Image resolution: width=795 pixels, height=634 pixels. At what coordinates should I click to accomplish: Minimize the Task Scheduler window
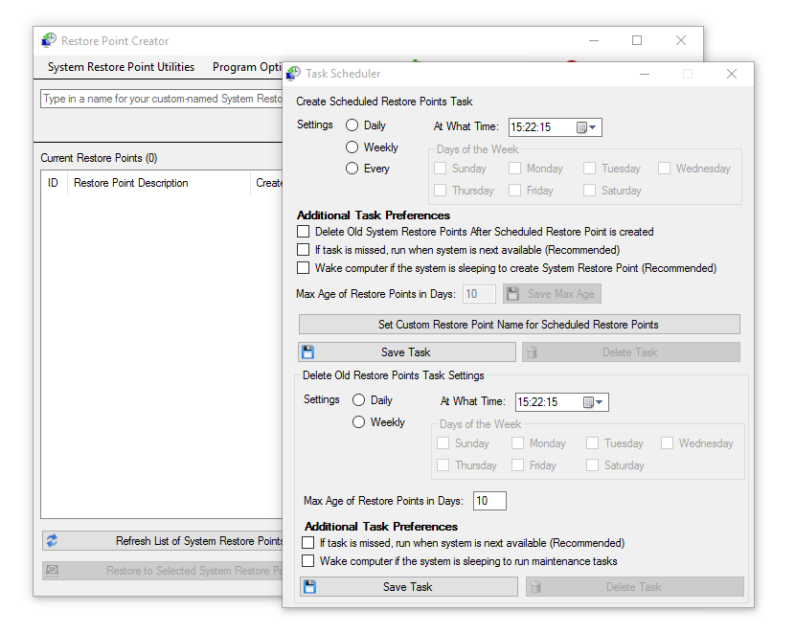(645, 74)
